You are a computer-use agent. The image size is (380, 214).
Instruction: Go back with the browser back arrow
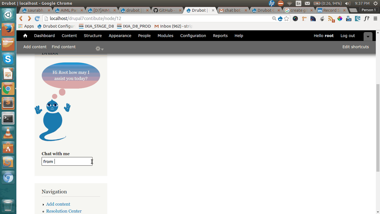tap(21, 18)
